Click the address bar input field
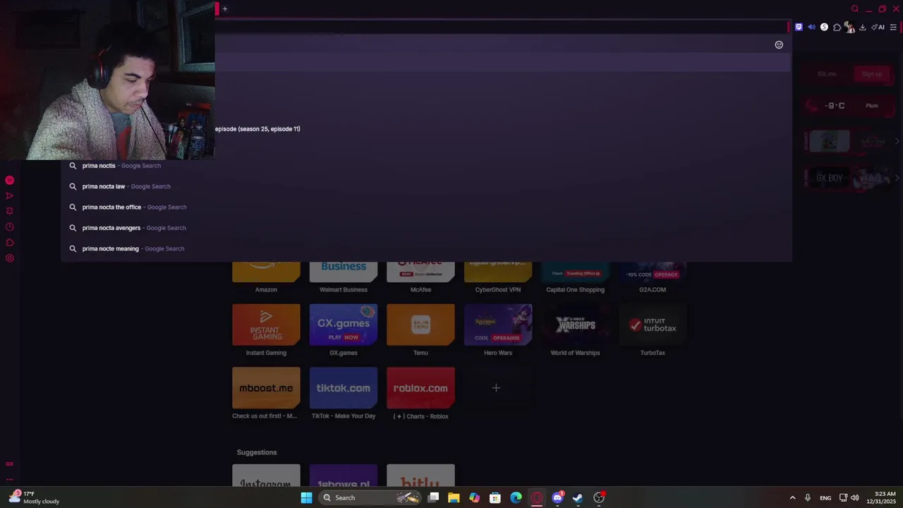This screenshot has width=903, height=508. pyautogui.click(x=494, y=44)
